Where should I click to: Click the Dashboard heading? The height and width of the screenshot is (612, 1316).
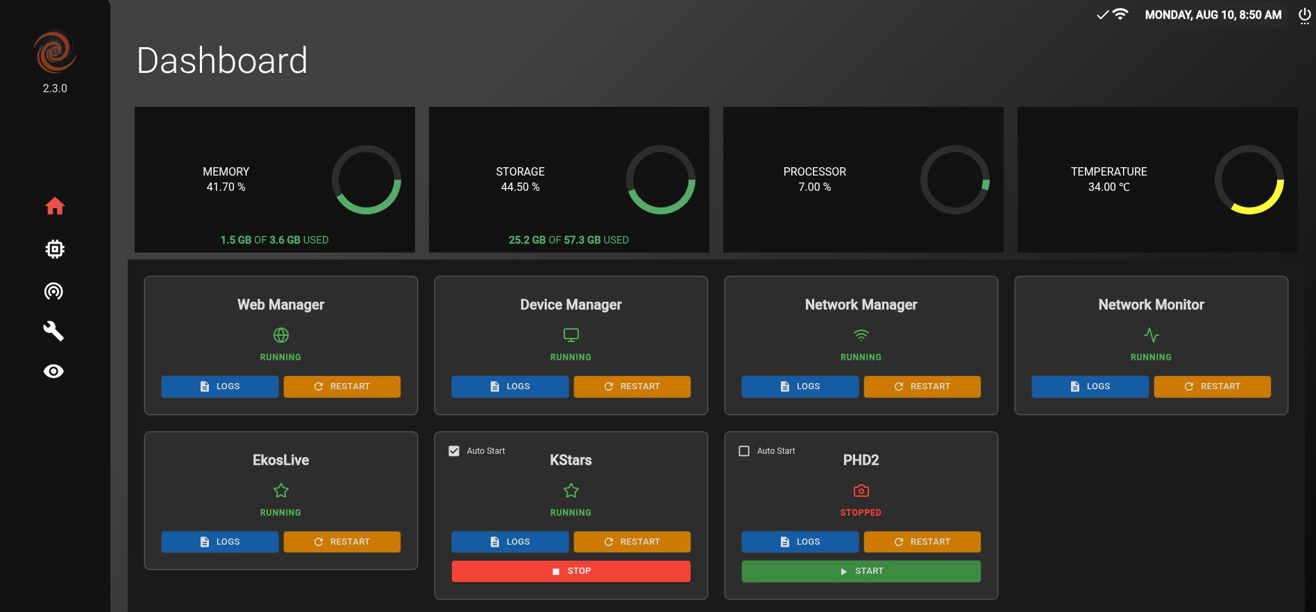point(222,60)
